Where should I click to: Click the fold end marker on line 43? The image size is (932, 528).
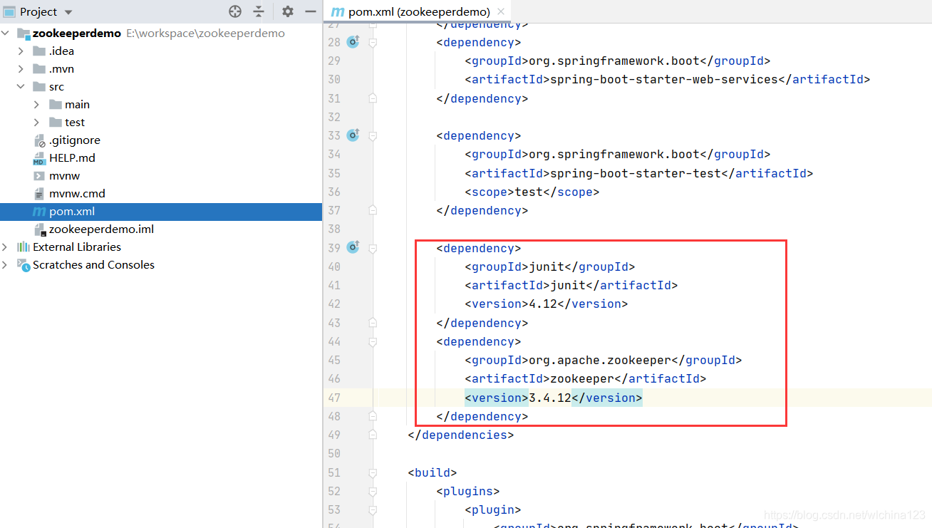click(x=373, y=323)
